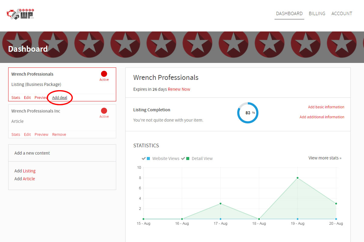Image resolution: width=364 pixels, height=242 pixels.
Task: Select the Wrench Professionals listing title
Action: tap(32, 74)
